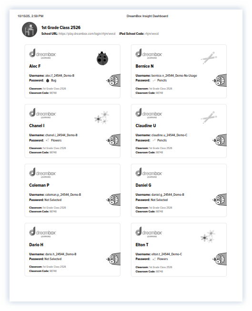Click username coleman.p_24544_Demo-B
The image size is (252, 311).
click(x=63, y=195)
